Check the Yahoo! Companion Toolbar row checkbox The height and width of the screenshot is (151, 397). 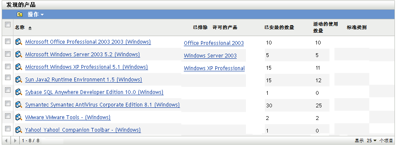pyautogui.click(x=8, y=128)
